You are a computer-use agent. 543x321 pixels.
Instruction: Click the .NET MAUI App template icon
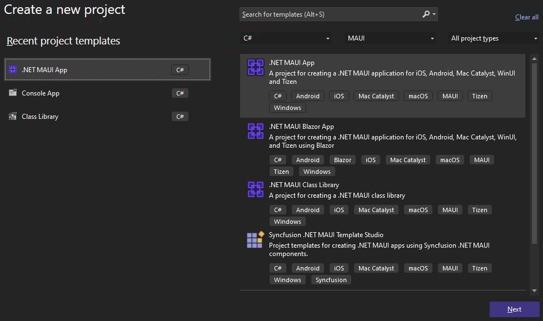pos(256,67)
